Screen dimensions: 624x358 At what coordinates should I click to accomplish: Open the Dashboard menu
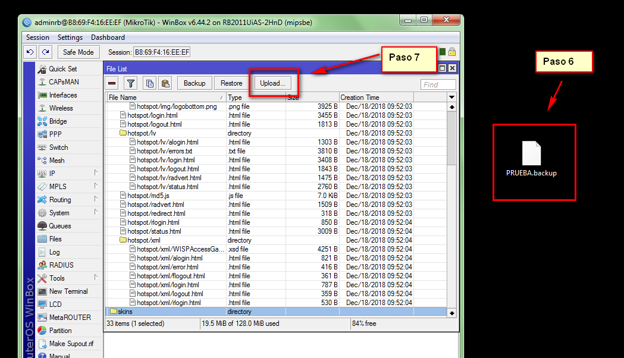coord(108,37)
